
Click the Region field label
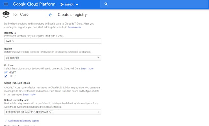coord(8,49)
